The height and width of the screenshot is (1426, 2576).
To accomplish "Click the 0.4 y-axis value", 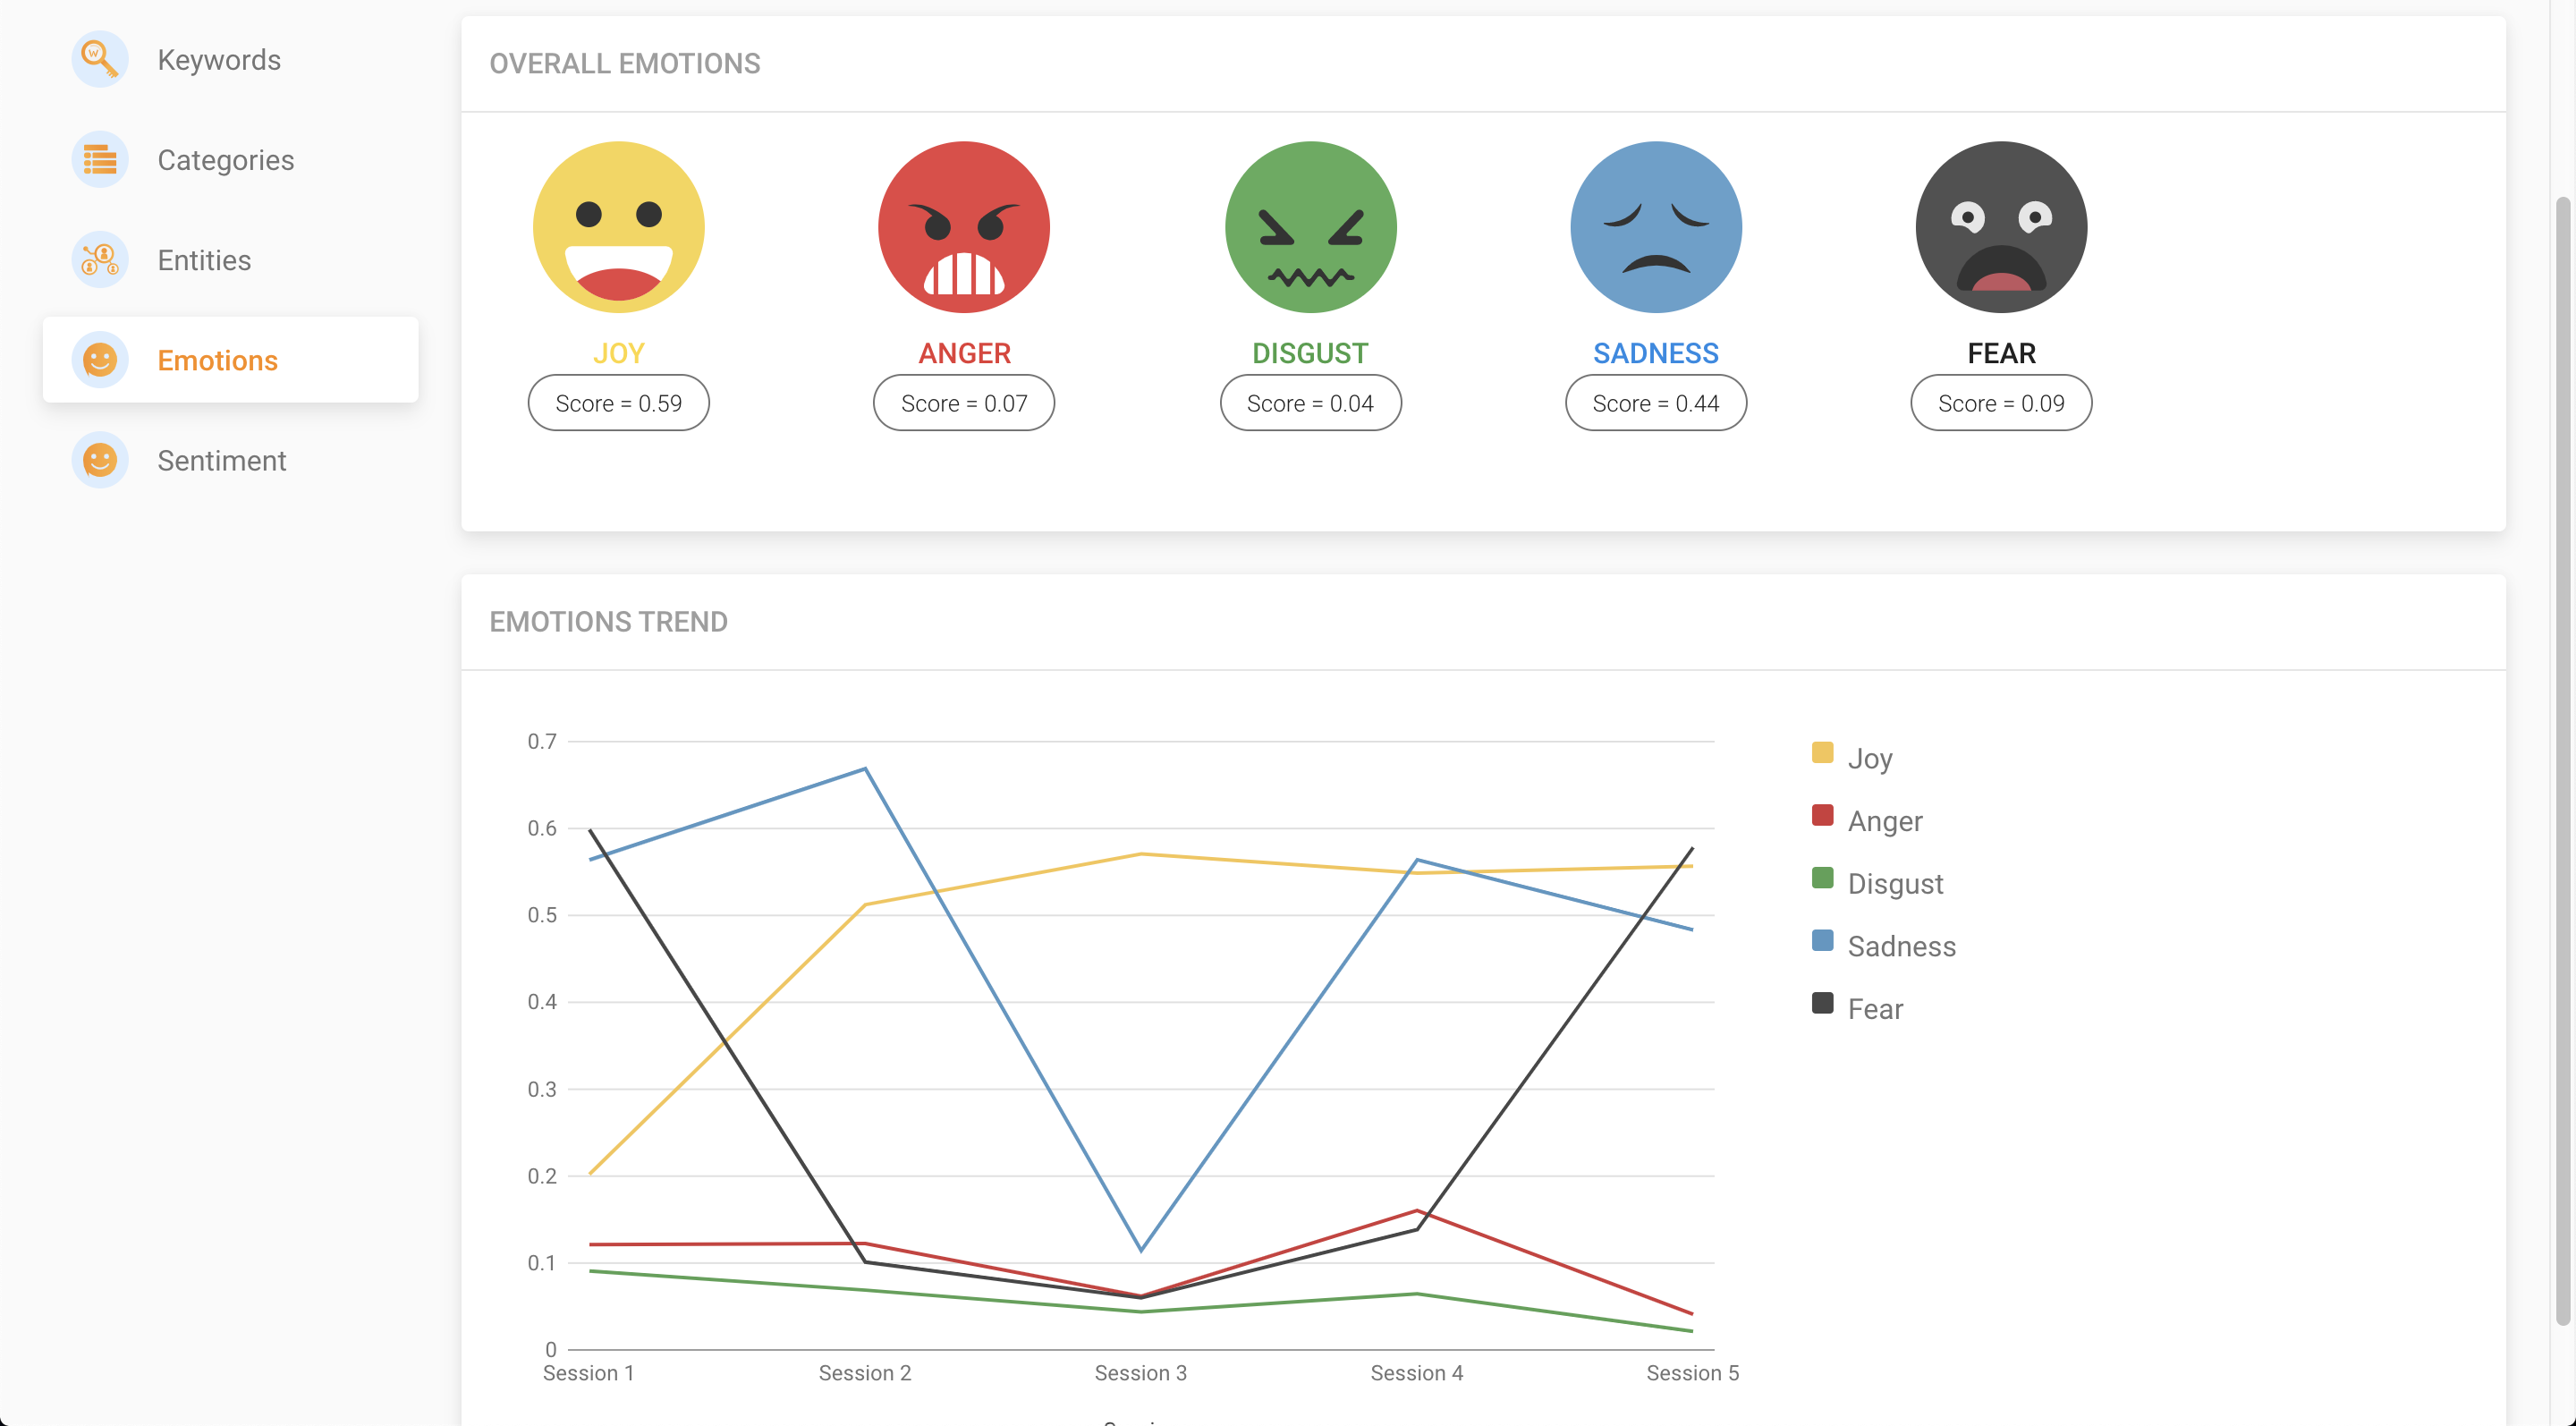I will (x=542, y=1001).
